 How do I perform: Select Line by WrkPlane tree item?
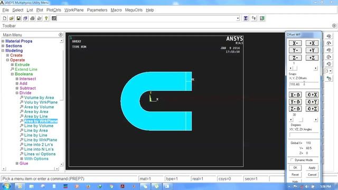[x=41, y=140]
